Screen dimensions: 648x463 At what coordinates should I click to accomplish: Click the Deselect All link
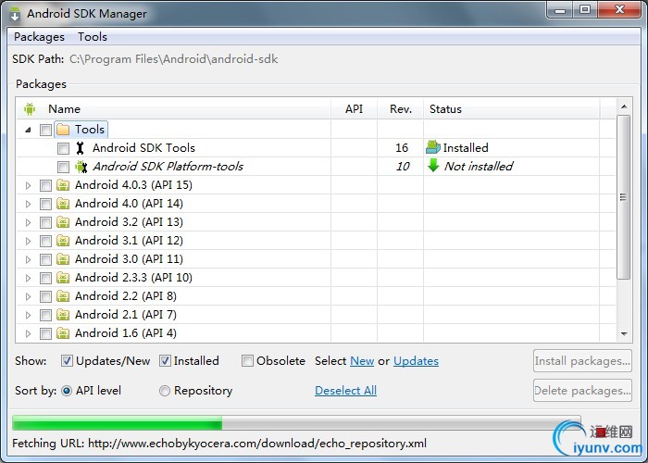coord(345,391)
